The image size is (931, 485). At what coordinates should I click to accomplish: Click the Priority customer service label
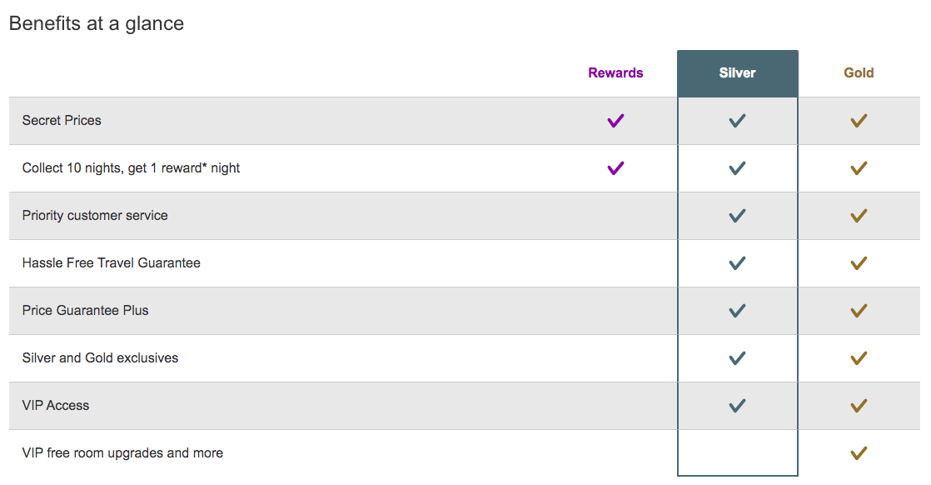tap(95, 216)
